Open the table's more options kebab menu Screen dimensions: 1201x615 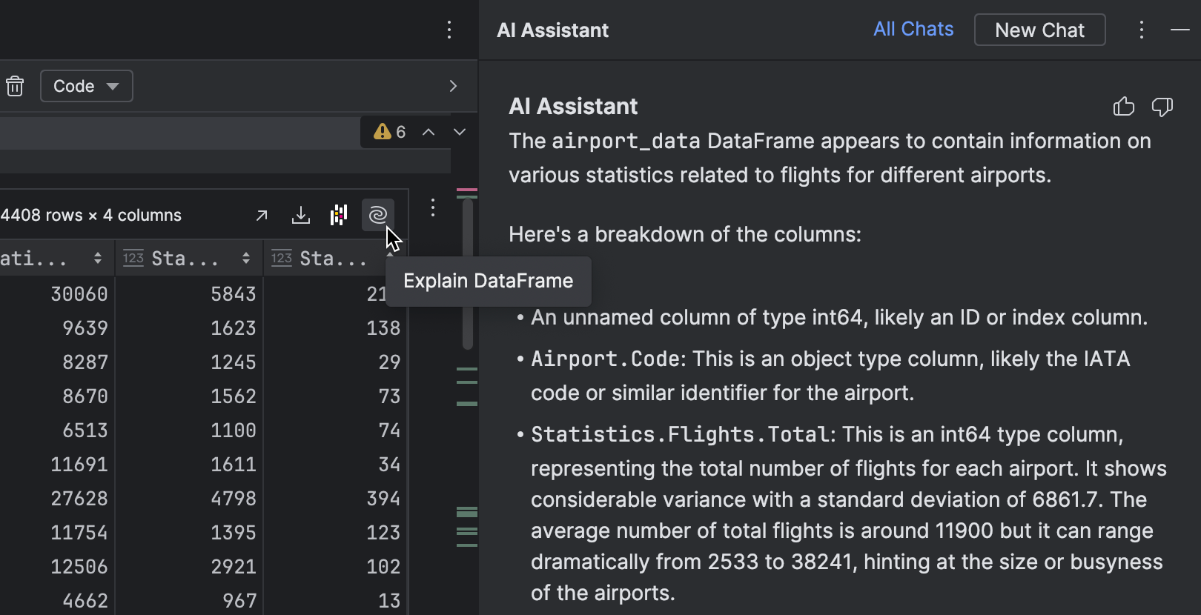(433, 208)
